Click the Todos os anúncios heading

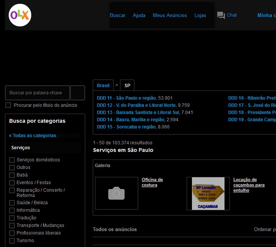(115, 229)
